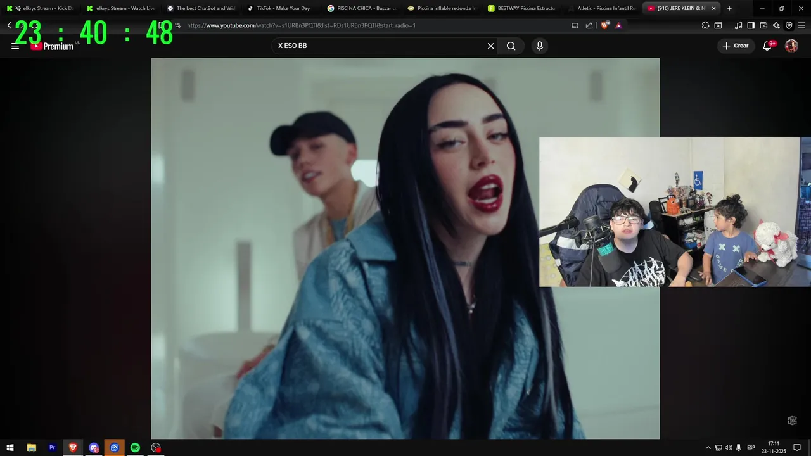Go to the YouTube Premium home logo
Viewport: 811px width, 456px height.
pyautogui.click(x=52, y=46)
